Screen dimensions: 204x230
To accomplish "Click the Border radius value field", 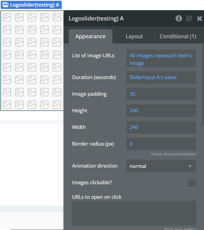I will coord(161,144).
